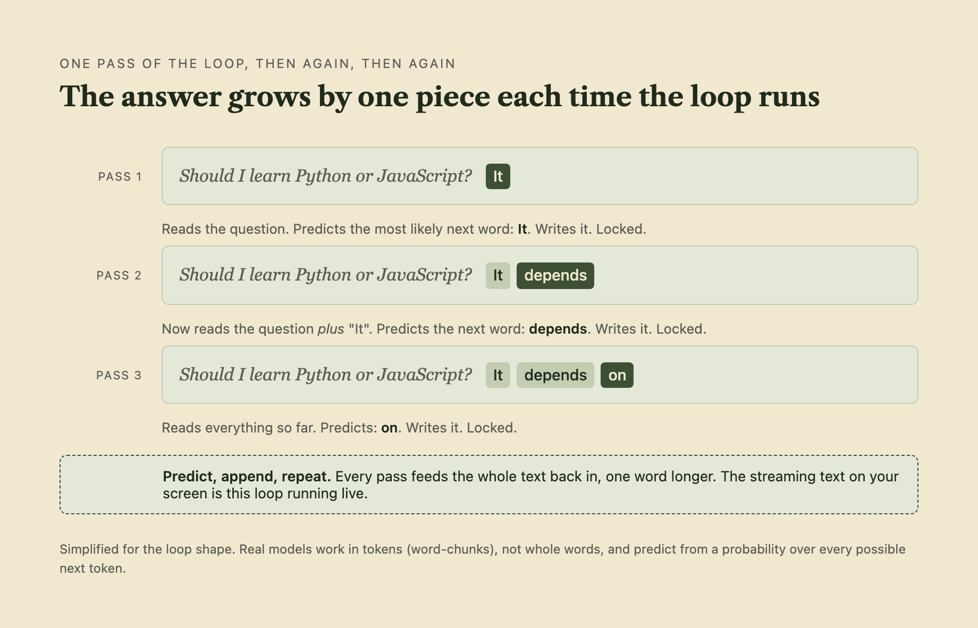Click the bold "depends" word in Pass 2 caption
Screen dimensions: 978x628
558,329
